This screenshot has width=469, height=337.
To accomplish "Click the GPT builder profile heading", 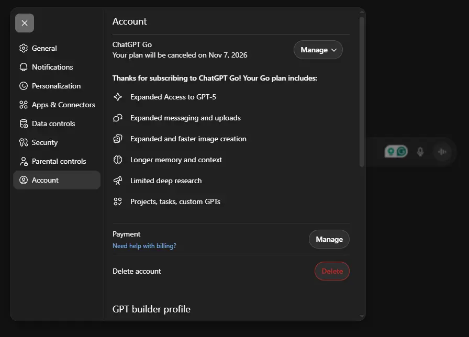I will click(x=151, y=309).
